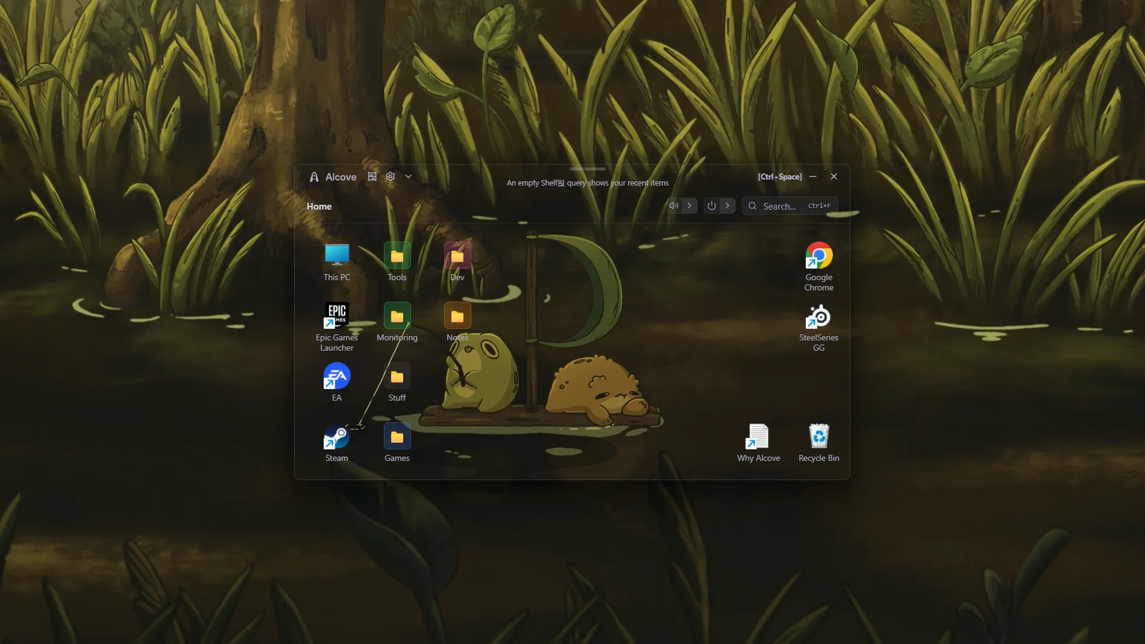1145x644 pixels.
Task: Expand the dropdown chevron next to settings gear
Action: coord(409,177)
